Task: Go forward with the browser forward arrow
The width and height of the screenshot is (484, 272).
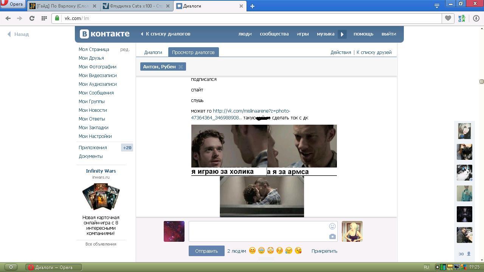Action: pyautogui.click(x=20, y=18)
